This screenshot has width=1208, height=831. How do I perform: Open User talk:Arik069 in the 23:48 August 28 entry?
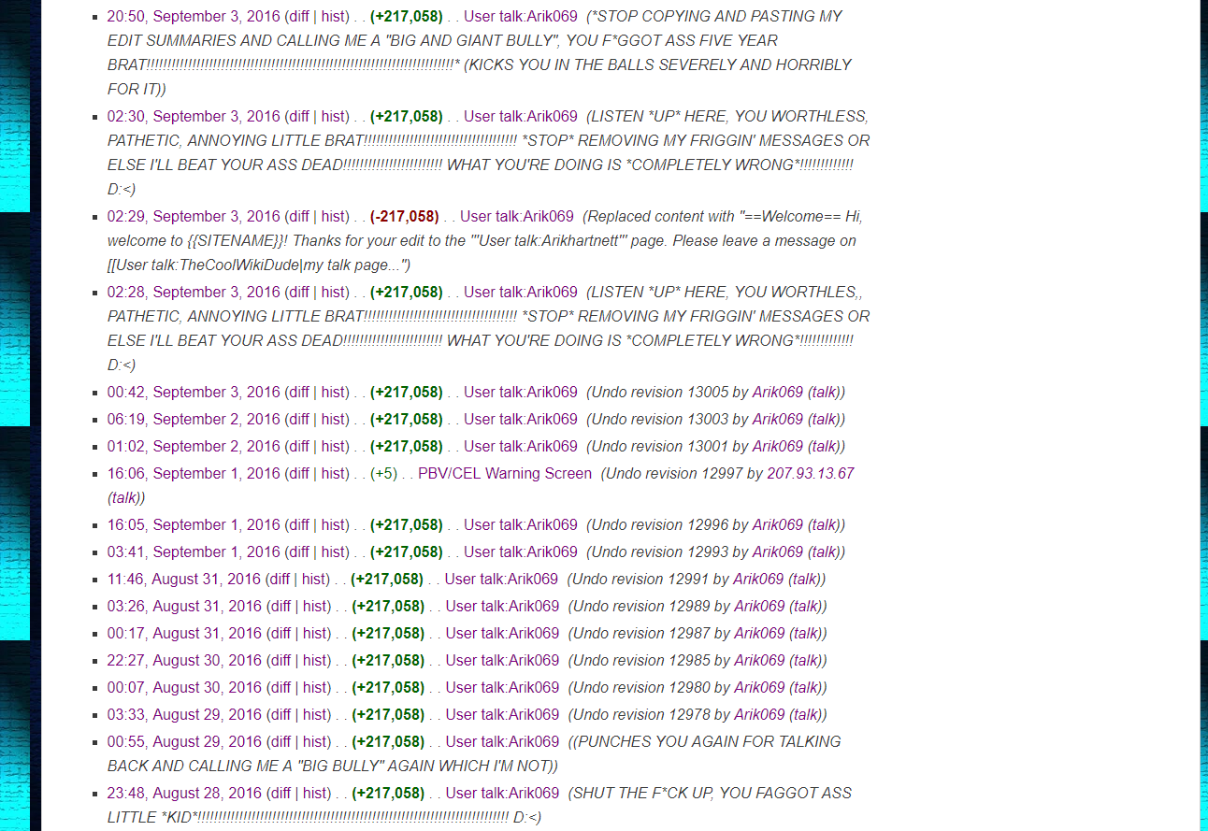click(x=502, y=793)
